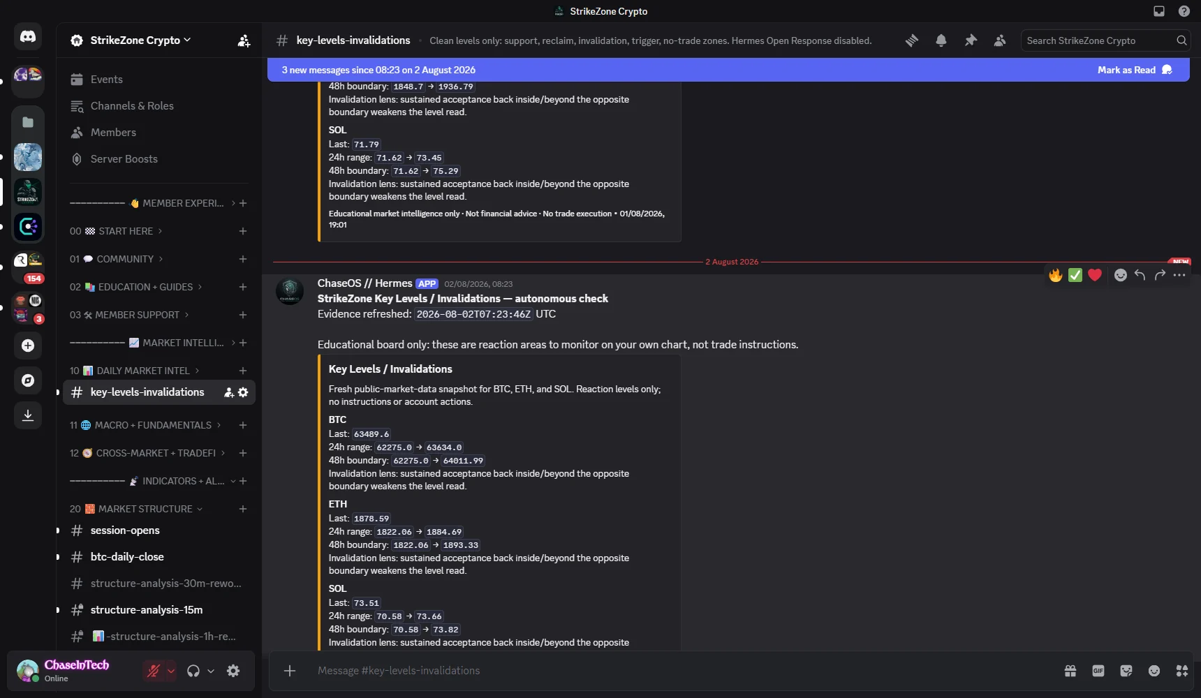Show pinned messages for this channel
The image size is (1201, 698).
[x=971, y=40]
